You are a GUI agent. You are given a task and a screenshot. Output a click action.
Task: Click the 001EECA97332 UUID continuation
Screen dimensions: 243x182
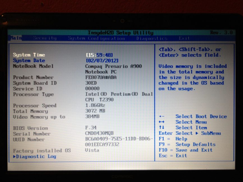pos(102,144)
